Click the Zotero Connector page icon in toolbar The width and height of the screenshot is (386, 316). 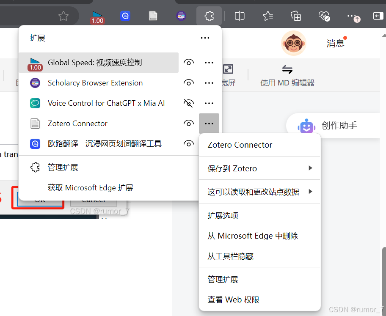[153, 16]
